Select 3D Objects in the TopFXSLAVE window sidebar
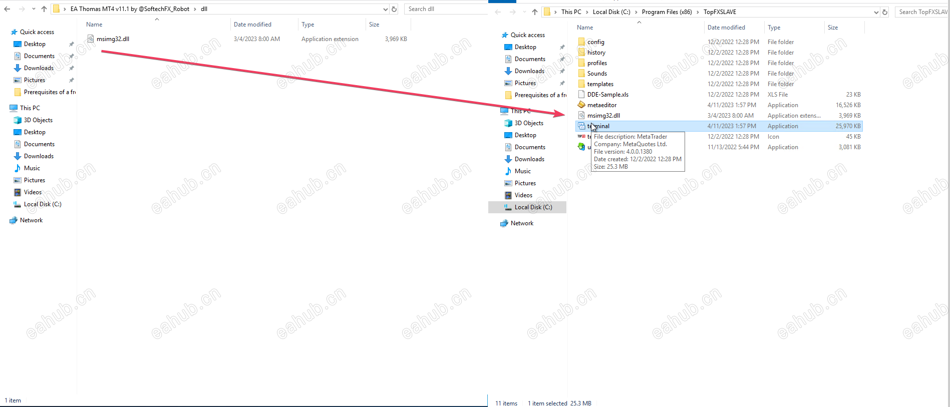Image resolution: width=950 pixels, height=407 pixels. point(529,123)
